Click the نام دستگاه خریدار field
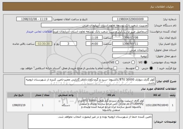Viewport: 183px width, 129px height. (95, 25)
